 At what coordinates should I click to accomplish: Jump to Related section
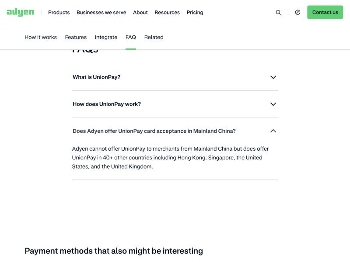click(x=154, y=37)
